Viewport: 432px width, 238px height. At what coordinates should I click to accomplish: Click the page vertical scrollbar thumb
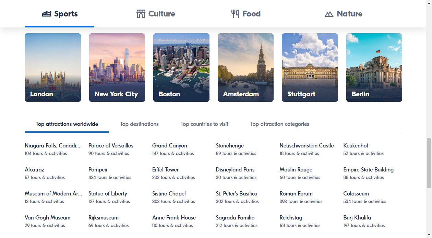(x=429, y=163)
